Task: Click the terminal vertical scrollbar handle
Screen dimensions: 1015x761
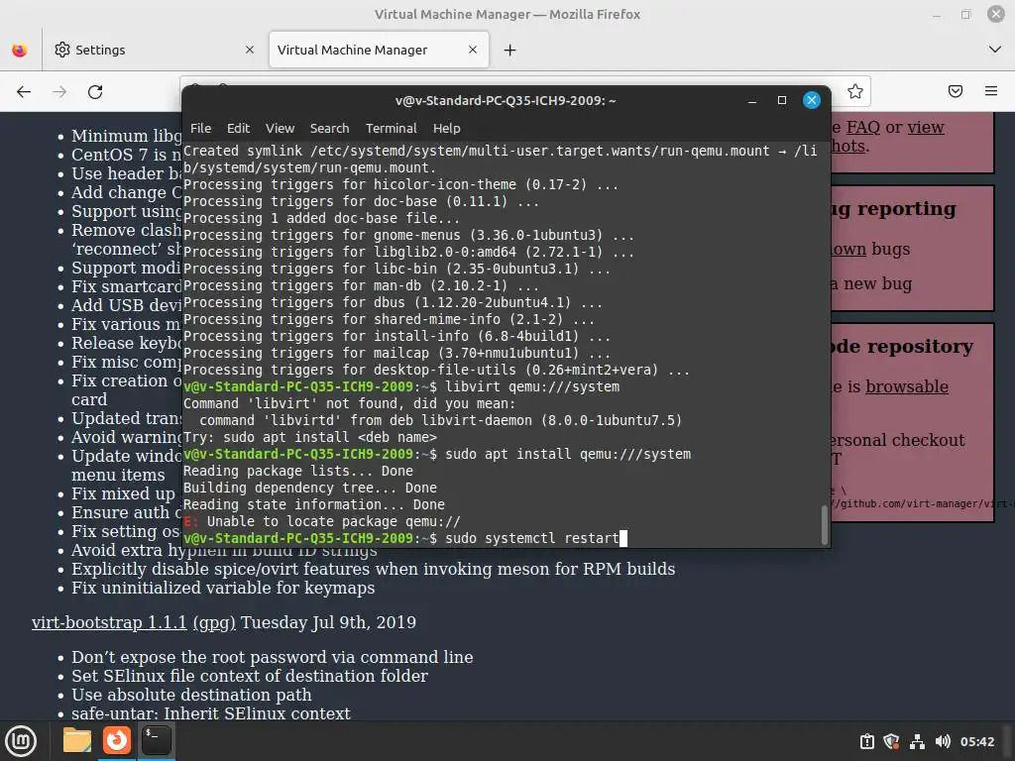Action: (824, 524)
